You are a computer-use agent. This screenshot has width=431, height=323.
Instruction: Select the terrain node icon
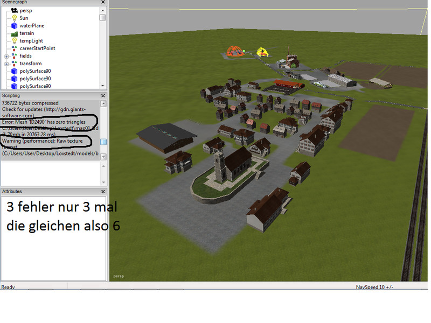point(15,33)
